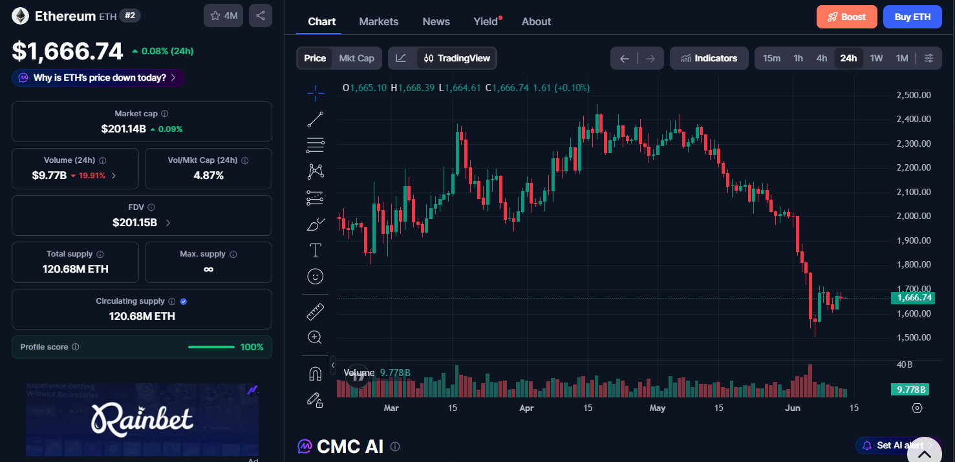
Task: Set the chart interval to 4h
Action: pyautogui.click(x=822, y=58)
